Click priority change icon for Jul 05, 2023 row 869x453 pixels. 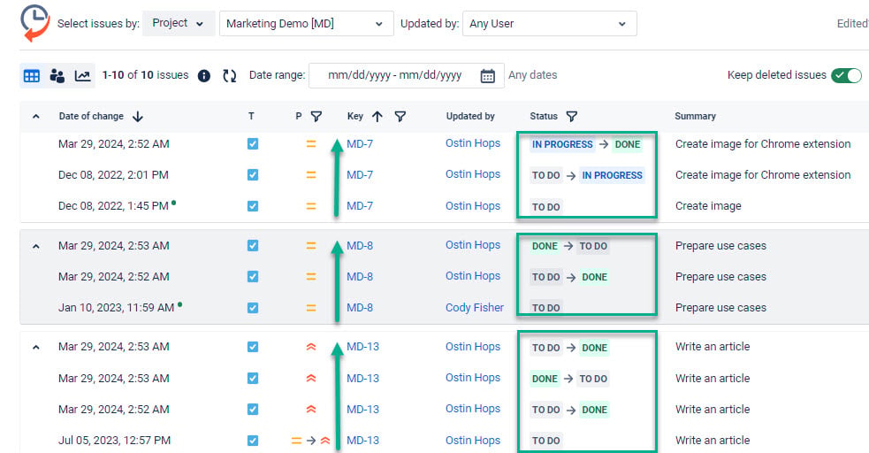coord(311,441)
